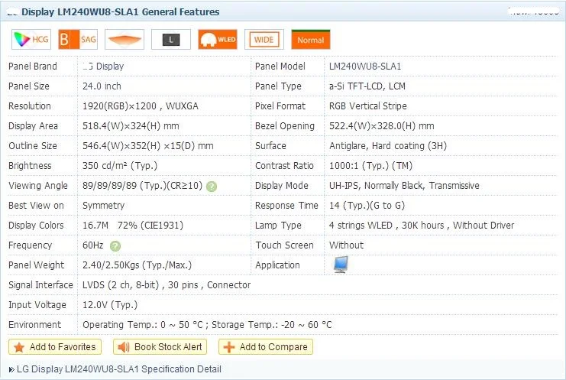Click the orange B SAG feature icon
Image resolution: width=566 pixels, height=380 pixels.
(x=77, y=39)
